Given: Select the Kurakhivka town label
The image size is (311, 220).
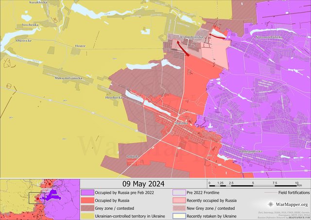Looking at the screenshot, I should 38,3.
